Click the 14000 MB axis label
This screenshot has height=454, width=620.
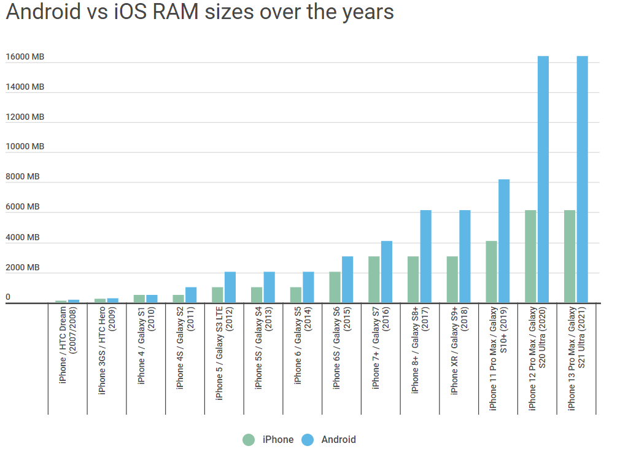tap(25, 87)
